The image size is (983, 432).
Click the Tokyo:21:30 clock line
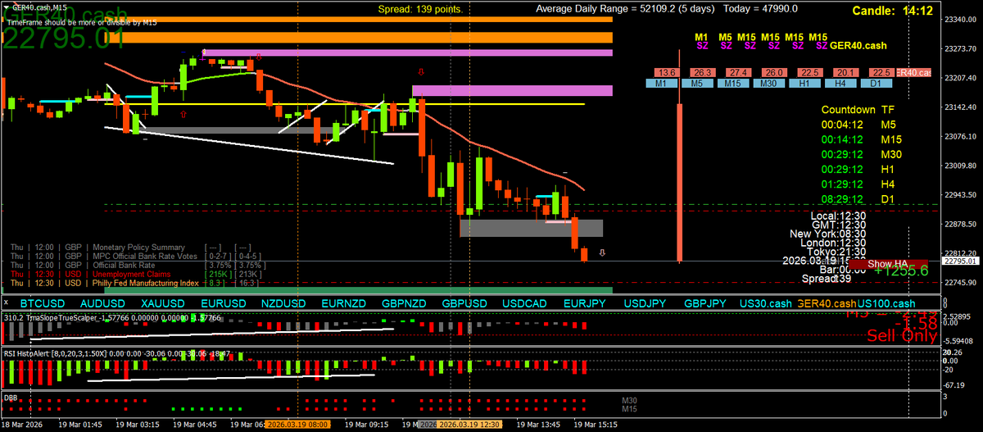click(x=835, y=252)
